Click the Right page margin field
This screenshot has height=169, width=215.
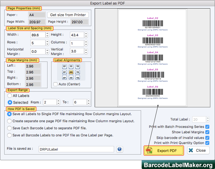(33, 78)
